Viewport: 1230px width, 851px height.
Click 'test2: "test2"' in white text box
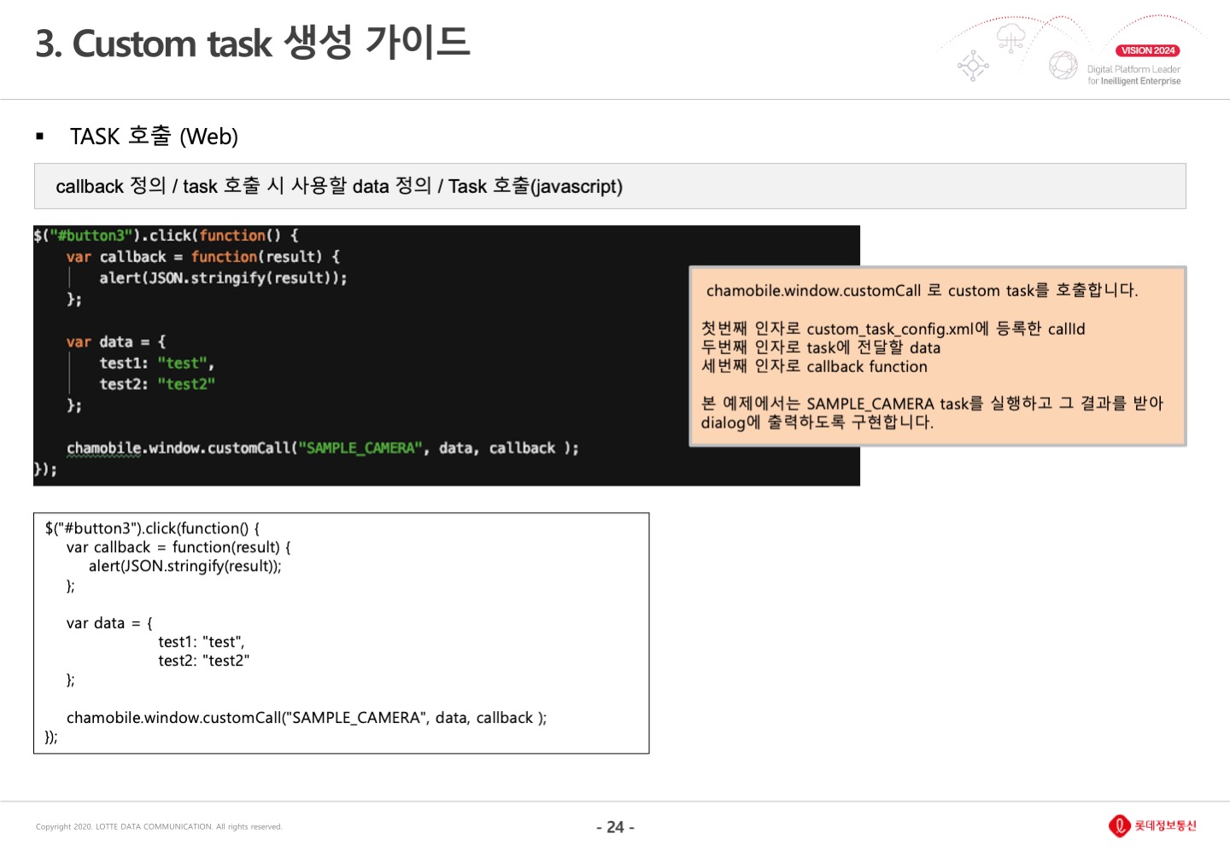point(203,661)
